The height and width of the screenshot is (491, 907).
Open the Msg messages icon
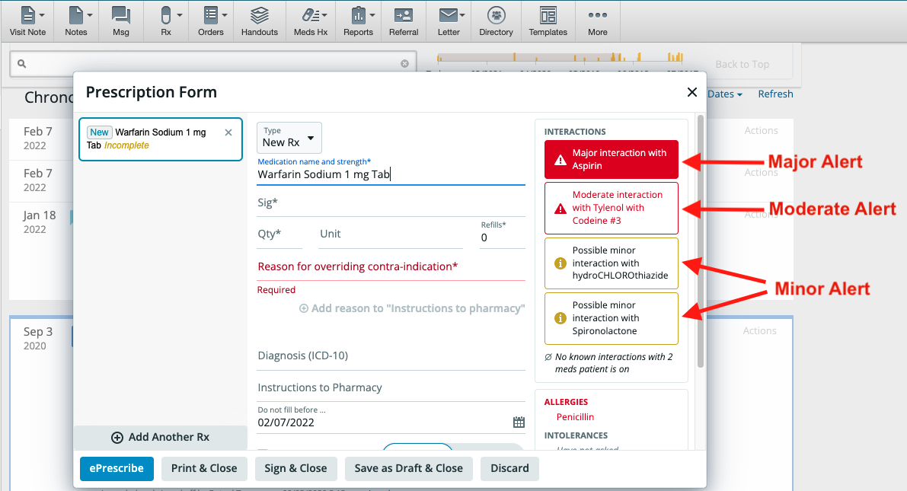tap(121, 16)
